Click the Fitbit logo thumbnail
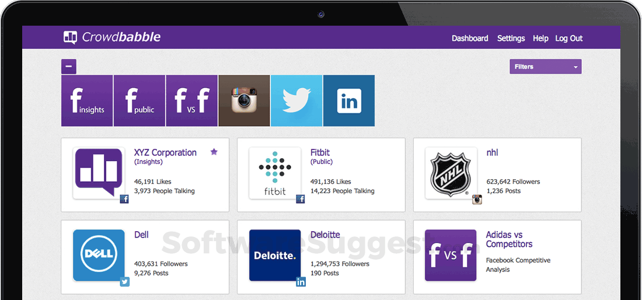 275,173
